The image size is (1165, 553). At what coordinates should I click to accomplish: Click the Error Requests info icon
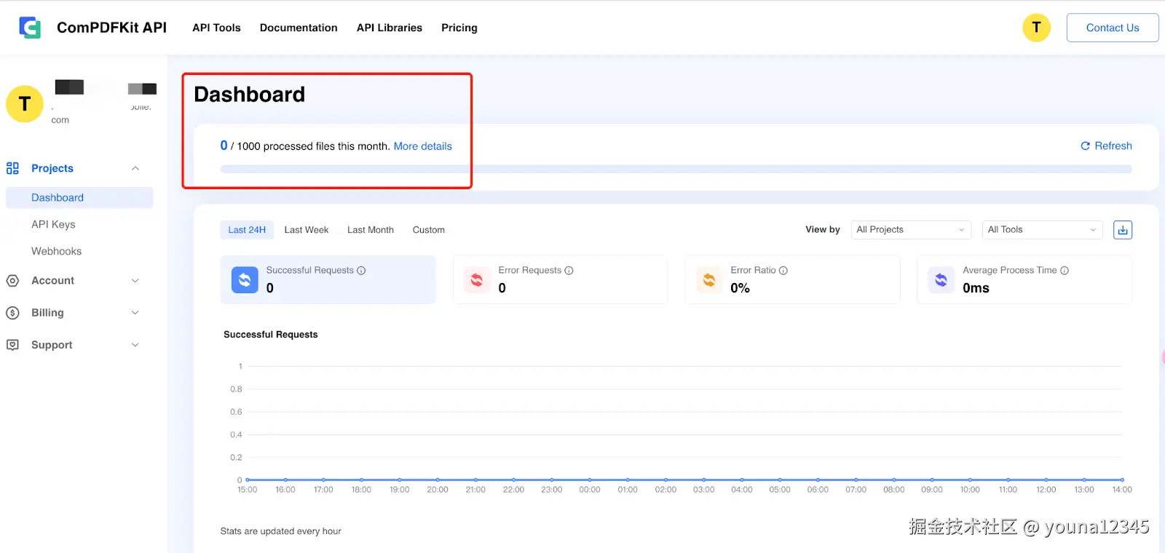569,271
